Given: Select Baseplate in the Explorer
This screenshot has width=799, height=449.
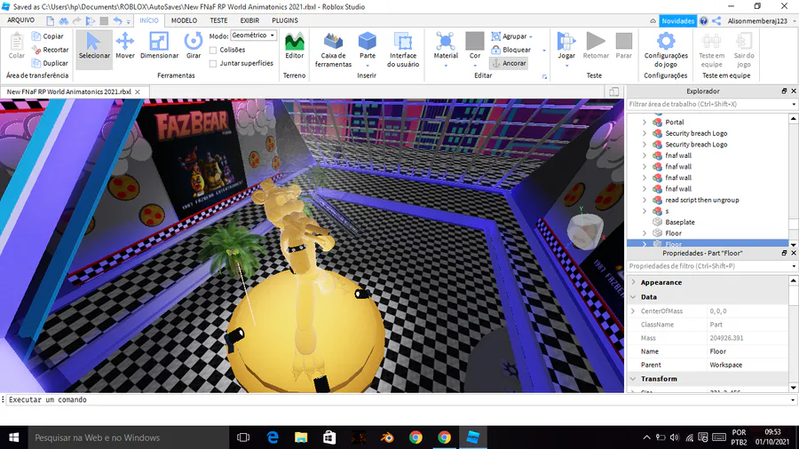Looking at the screenshot, I should tap(680, 222).
